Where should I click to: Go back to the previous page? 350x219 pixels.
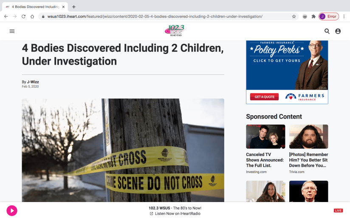pyautogui.click(x=6, y=17)
